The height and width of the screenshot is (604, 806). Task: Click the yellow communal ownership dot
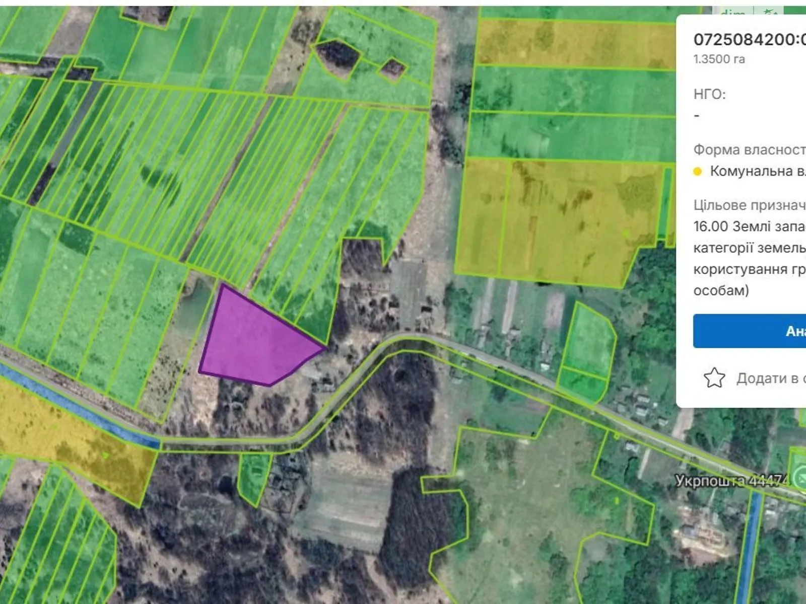pos(698,172)
